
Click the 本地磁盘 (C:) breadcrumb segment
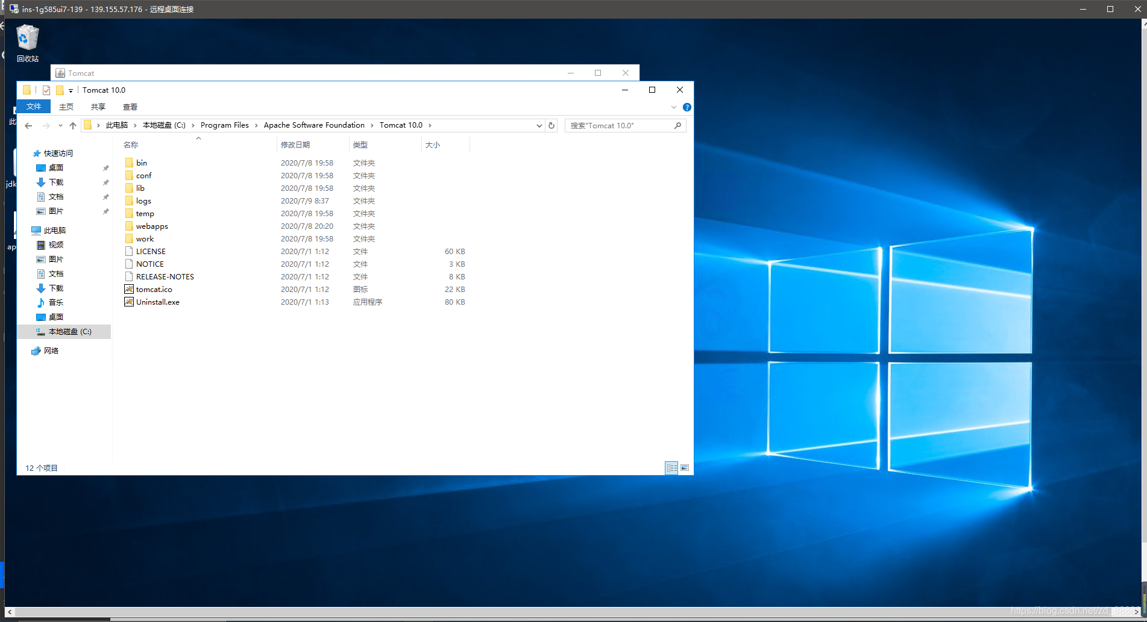(164, 125)
